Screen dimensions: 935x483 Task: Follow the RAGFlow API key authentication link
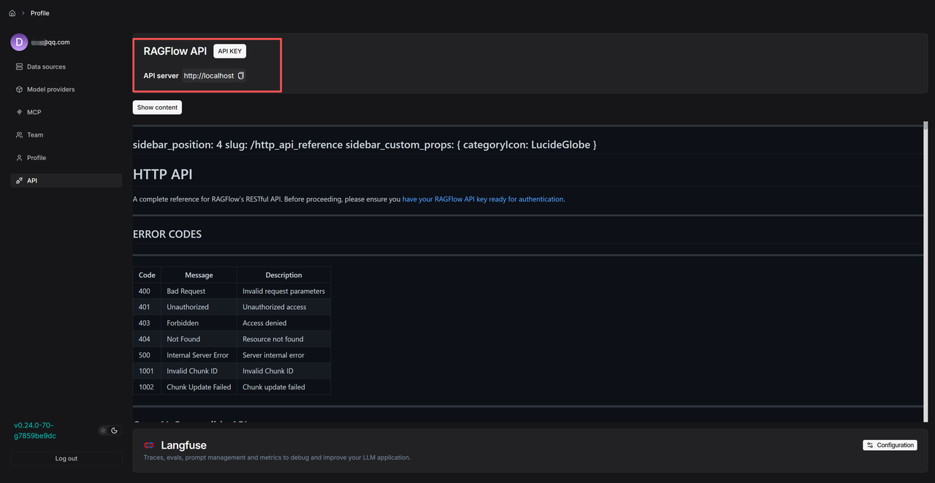[x=483, y=199]
